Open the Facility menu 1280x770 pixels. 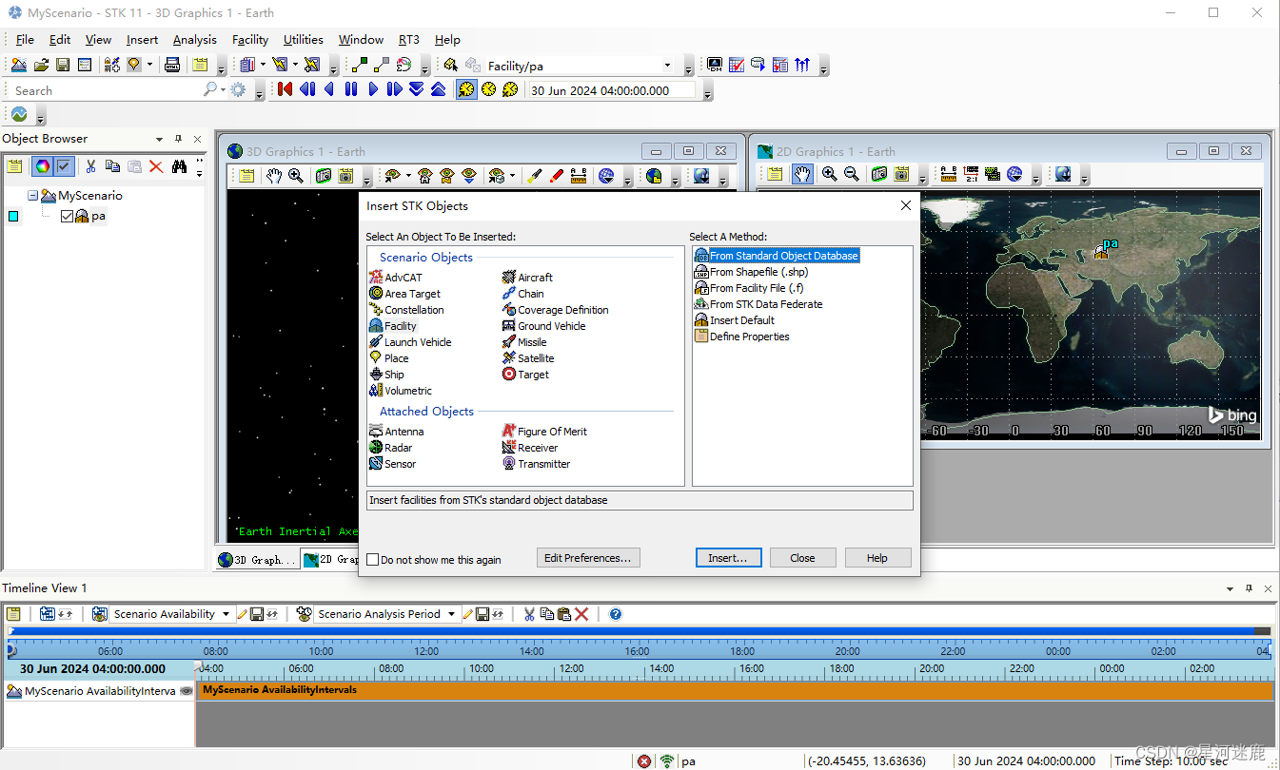pos(250,40)
